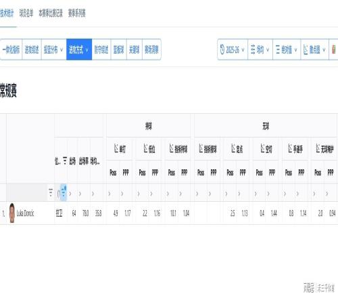Screen dimensions: 338x298
Task: Select the last view button after 关键球
Action: click(x=151, y=49)
